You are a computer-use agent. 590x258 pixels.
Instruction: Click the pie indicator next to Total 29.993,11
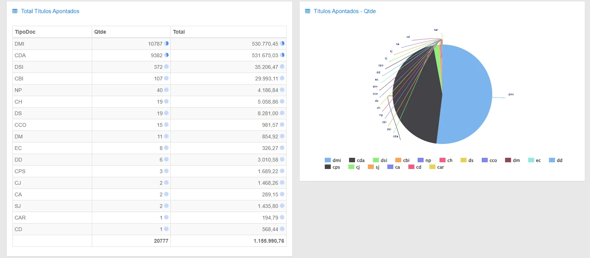coord(282,78)
